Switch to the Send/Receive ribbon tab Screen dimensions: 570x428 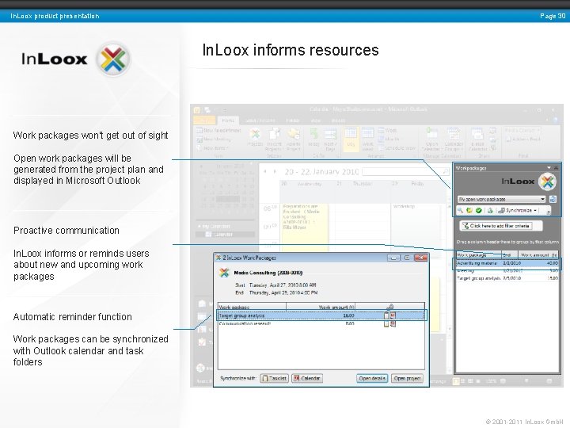[260, 120]
